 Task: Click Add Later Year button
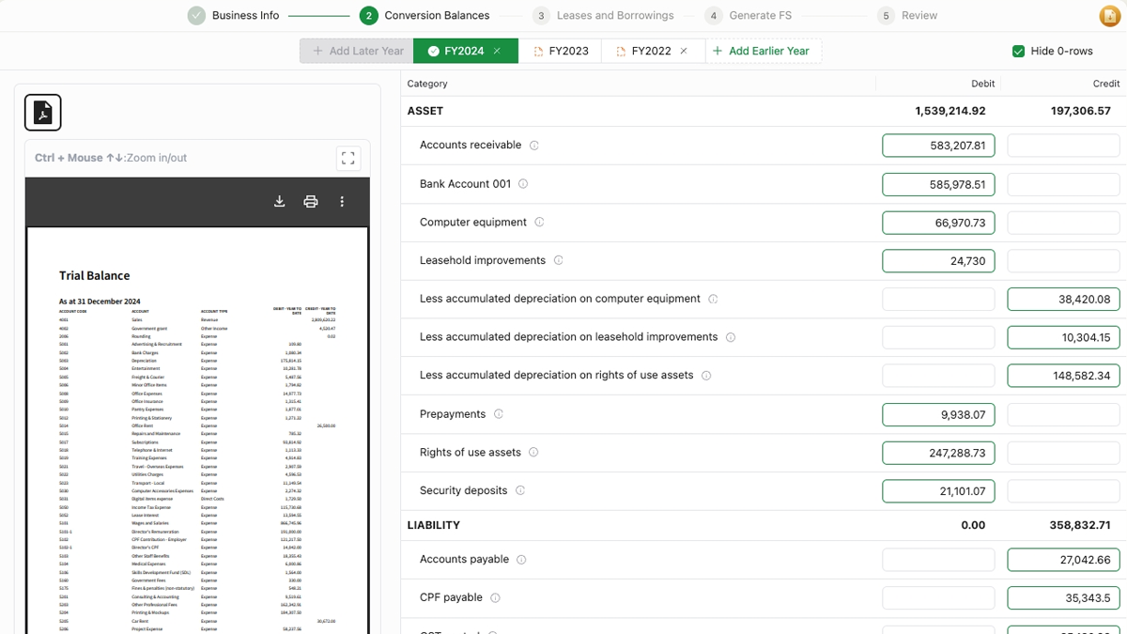click(358, 51)
